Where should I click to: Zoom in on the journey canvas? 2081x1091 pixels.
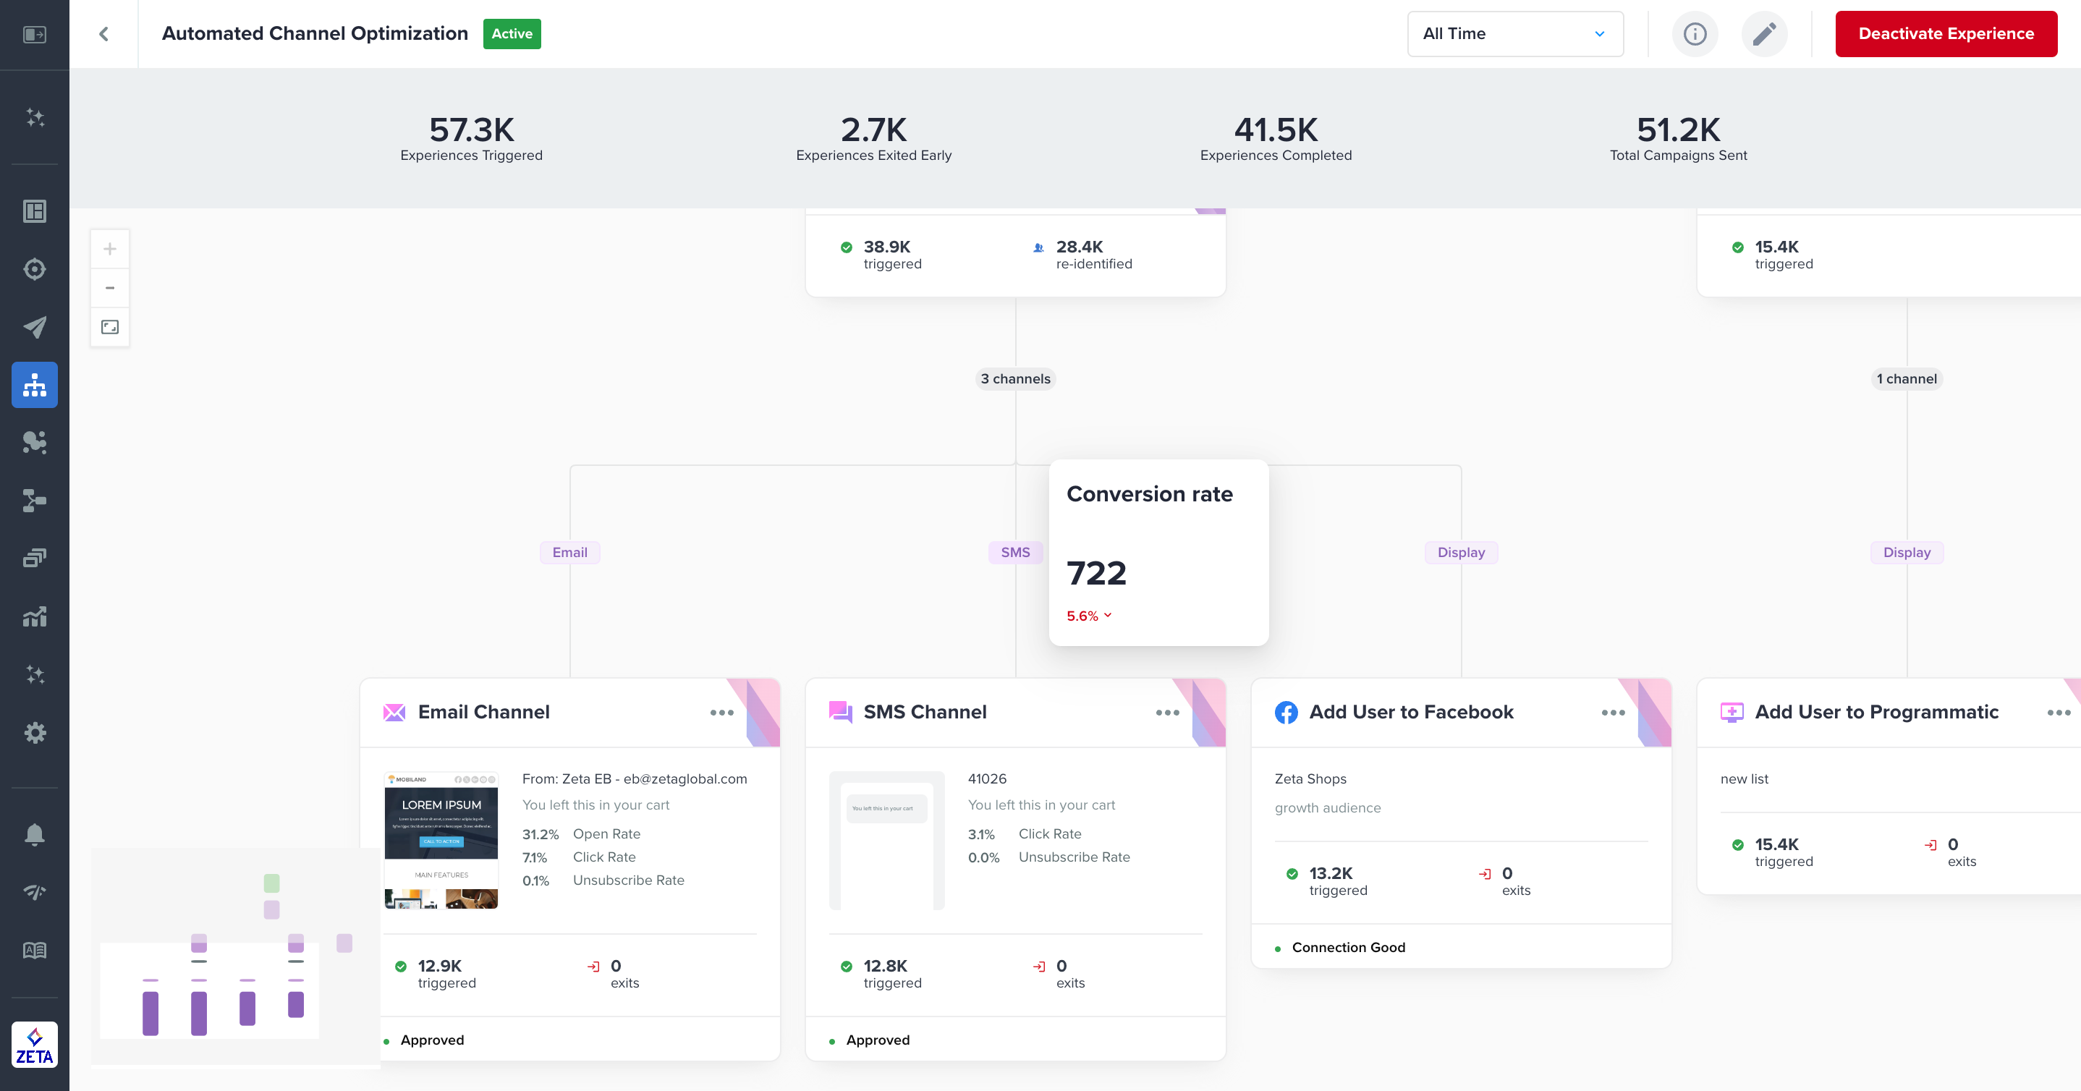[109, 248]
